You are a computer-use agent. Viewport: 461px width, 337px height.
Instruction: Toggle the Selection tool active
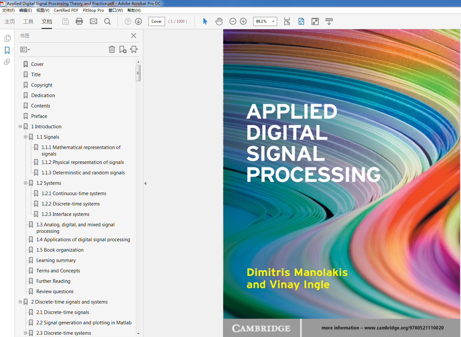205,21
